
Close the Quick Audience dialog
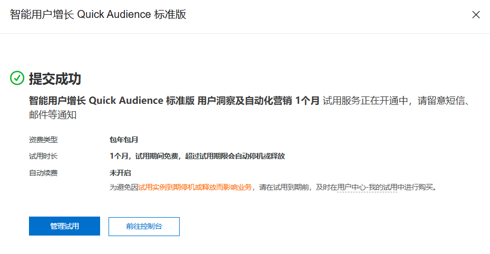pos(476,15)
